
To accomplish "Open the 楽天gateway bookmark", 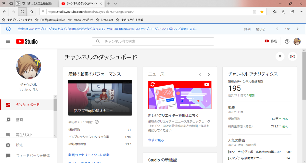I will (x=50, y=20).
